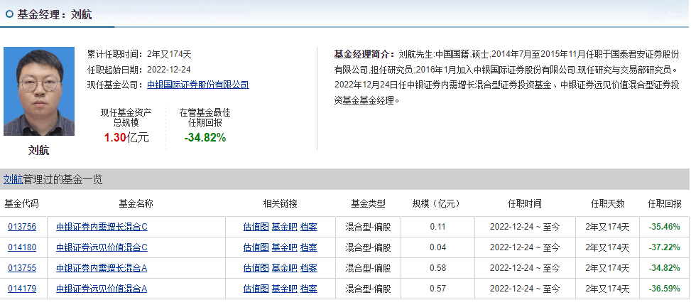Click 估值图 link for fund 014180
The height and width of the screenshot is (305, 691).
[x=256, y=247]
